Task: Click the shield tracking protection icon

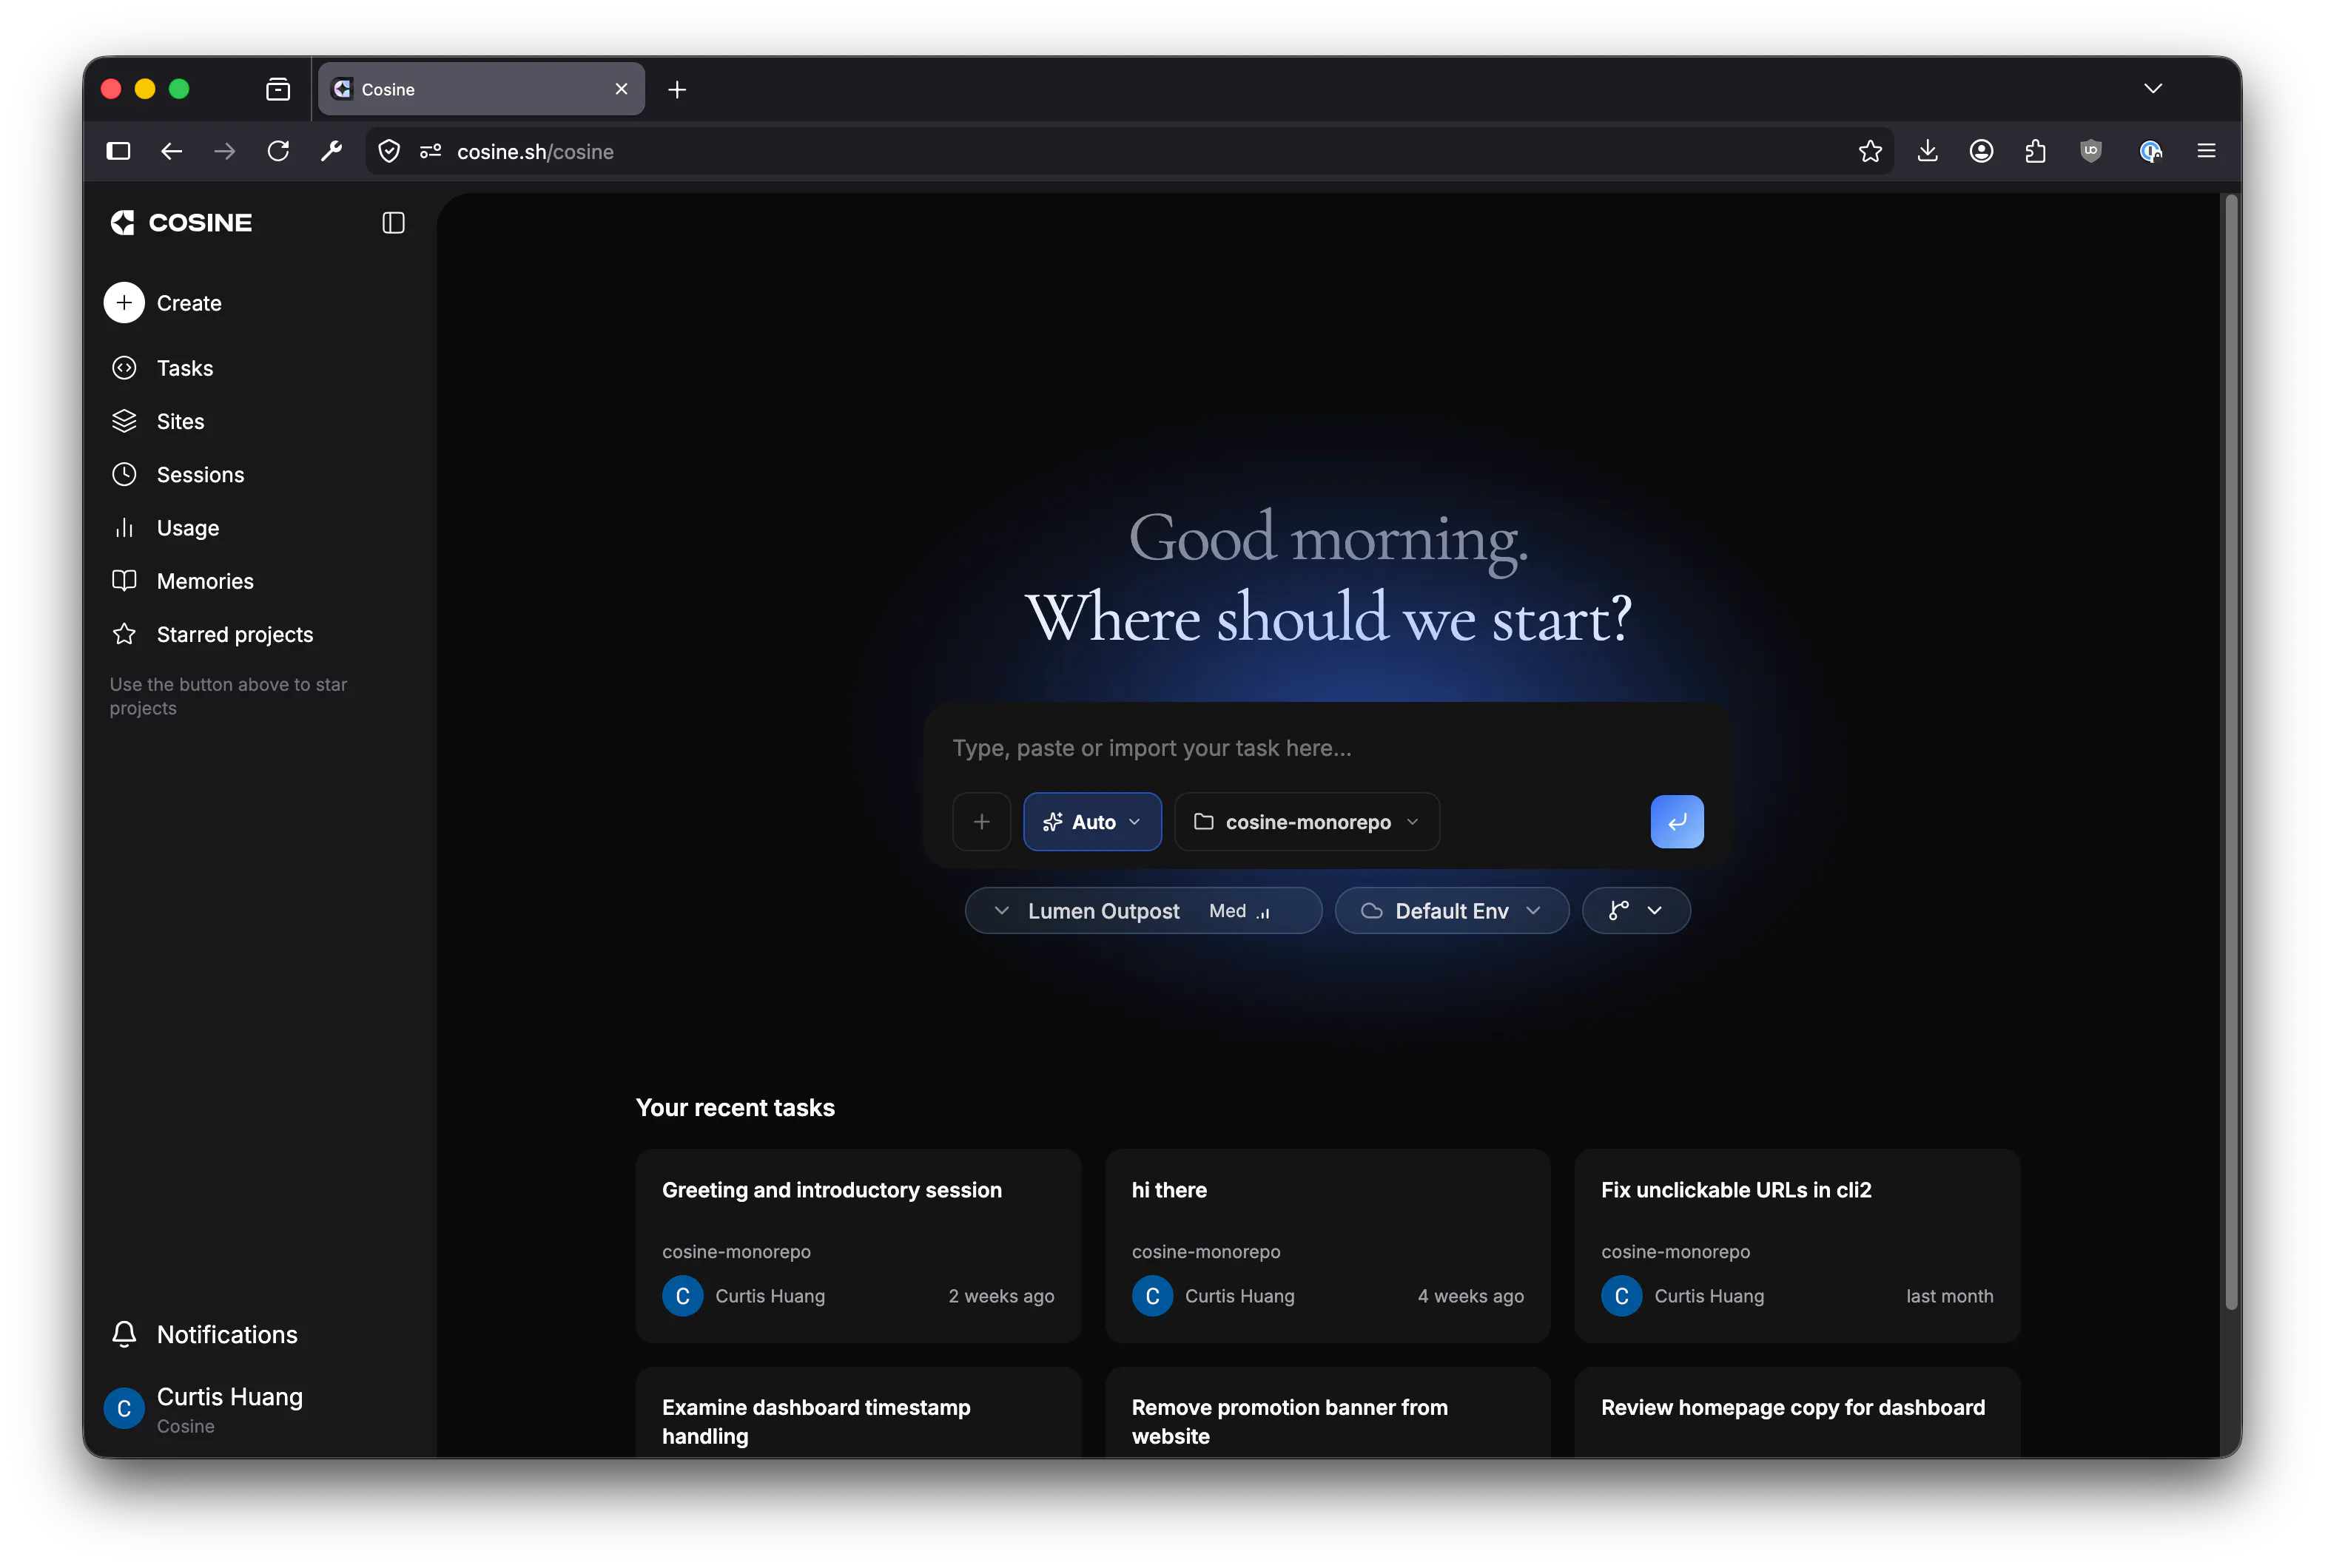Action: [389, 151]
